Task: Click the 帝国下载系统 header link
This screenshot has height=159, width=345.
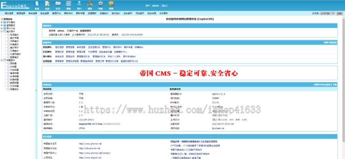Action: click(330, 42)
